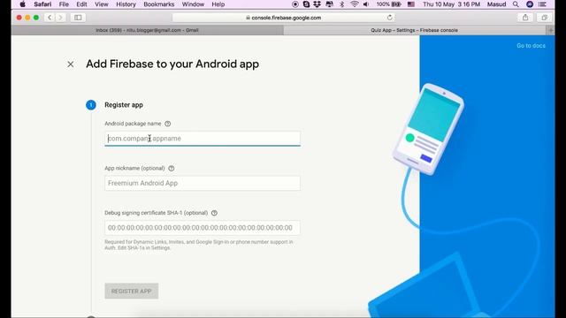This screenshot has width=566, height=318.
Task: Click the date and time display
Action: pos(451,4)
